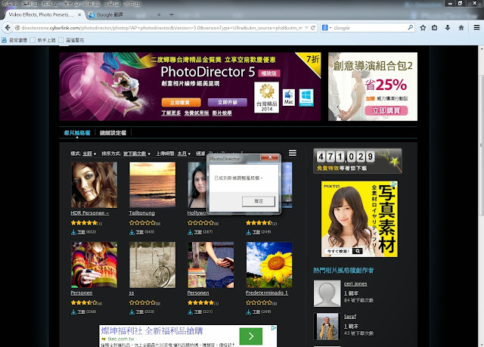Click the learn-more link in the PhotoDirector banner
The height and width of the screenshot is (347, 484).
click(171, 113)
